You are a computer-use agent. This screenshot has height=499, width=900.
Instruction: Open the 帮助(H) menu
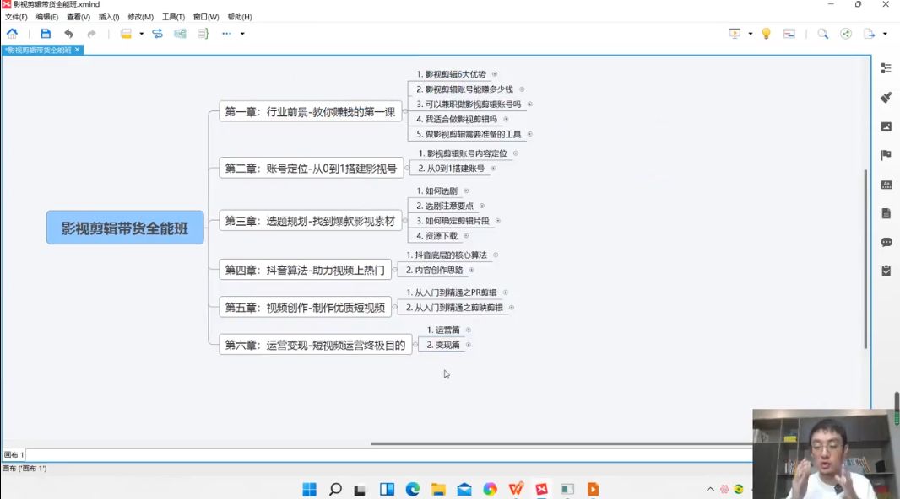point(240,17)
